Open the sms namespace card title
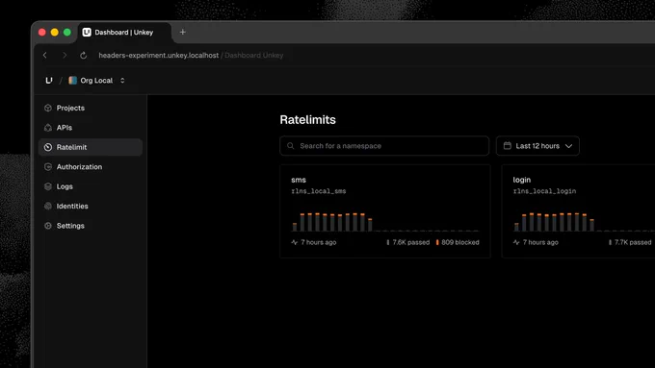 click(x=299, y=180)
